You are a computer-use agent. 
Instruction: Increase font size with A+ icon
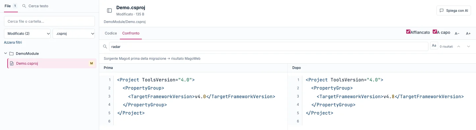click(x=468, y=33)
